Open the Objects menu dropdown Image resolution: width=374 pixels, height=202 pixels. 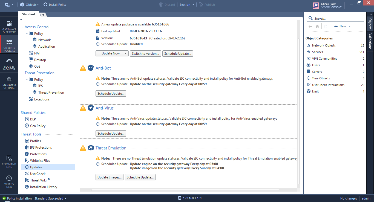tap(29, 5)
